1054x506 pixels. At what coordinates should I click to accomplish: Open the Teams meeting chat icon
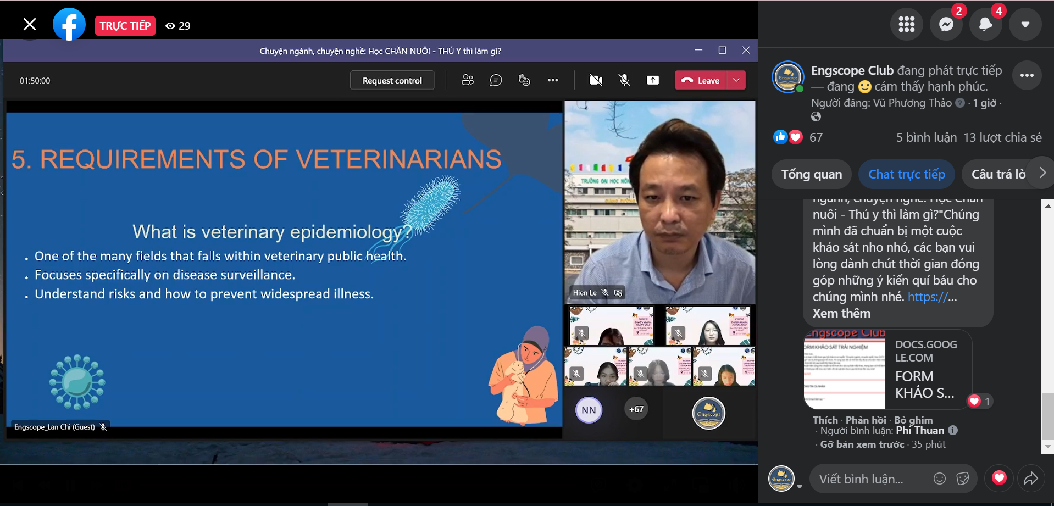[x=496, y=80]
